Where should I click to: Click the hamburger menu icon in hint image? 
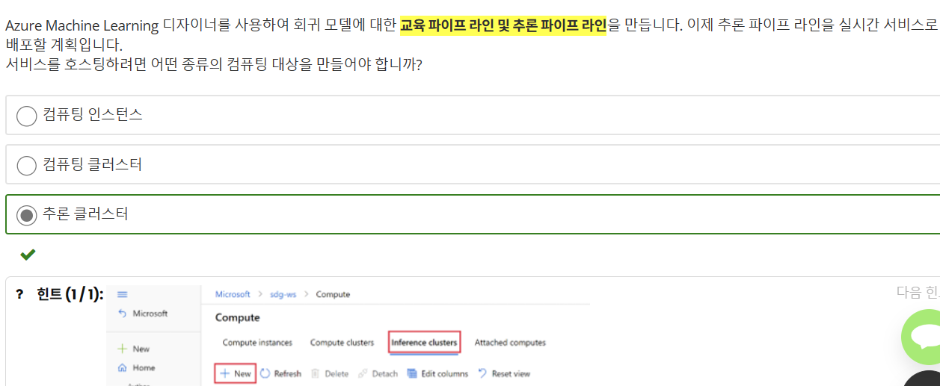pyautogui.click(x=123, y=295)
